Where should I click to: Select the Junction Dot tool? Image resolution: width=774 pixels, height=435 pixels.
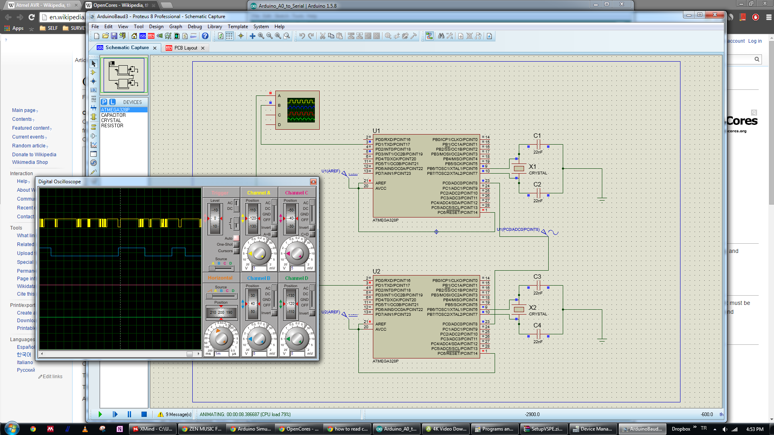(x=94, y=81)
